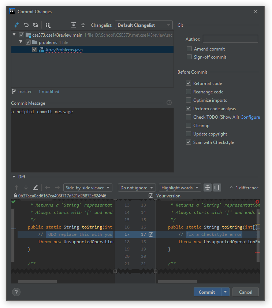Click the IntelliJ logo in the title bar
The width and height of the screenshot is (272, 308).
coord(12,11)
